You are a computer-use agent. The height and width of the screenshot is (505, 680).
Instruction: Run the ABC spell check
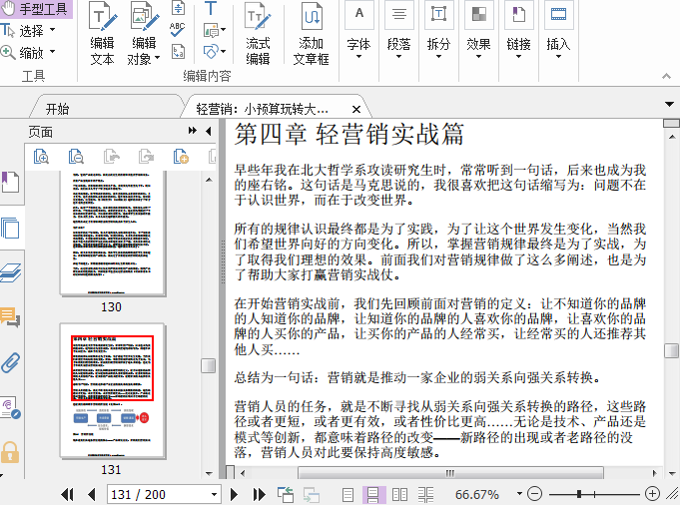178,29
